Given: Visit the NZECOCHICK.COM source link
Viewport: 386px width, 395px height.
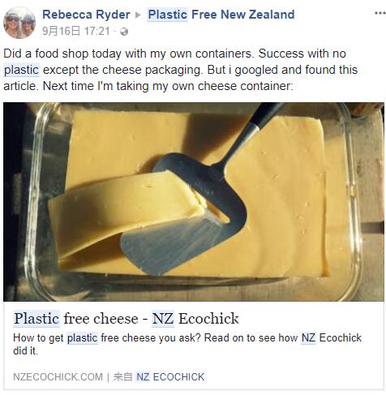Looking at the screenshot, I should pyautogui.click(x=58, y=376).
